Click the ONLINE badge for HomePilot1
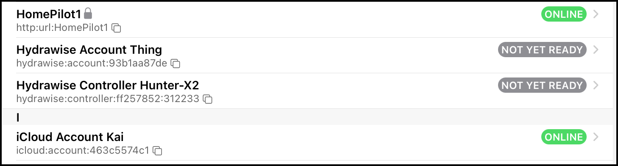618x166 pixels. (x=564, y=14)
